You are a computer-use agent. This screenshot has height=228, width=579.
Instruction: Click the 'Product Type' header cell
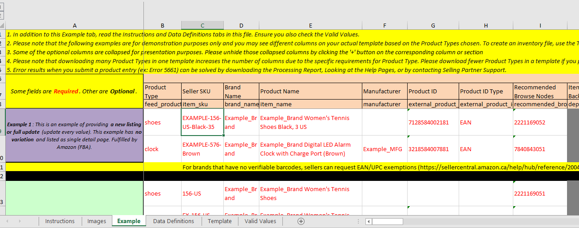[163, 91]
